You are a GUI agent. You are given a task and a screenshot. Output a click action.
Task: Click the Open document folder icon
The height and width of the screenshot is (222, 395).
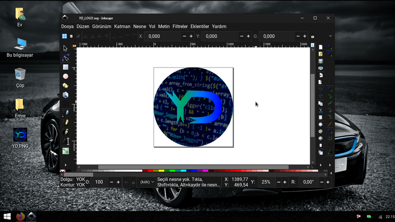320,54
